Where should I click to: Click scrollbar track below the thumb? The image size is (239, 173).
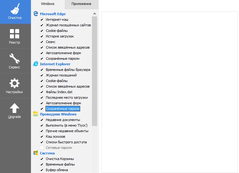pos(94,149)
